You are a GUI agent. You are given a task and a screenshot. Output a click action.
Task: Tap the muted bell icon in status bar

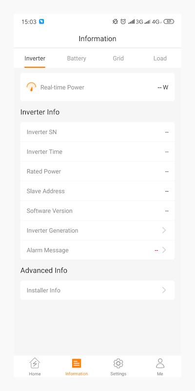[115, 22]
